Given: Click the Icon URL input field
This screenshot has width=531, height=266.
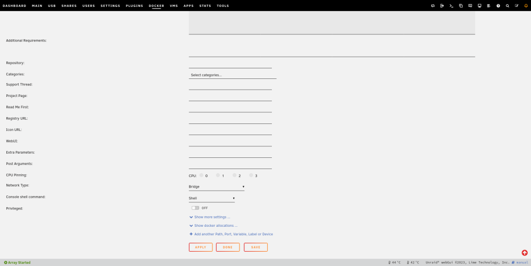Looking at the screenshot, I should (230, 131).
